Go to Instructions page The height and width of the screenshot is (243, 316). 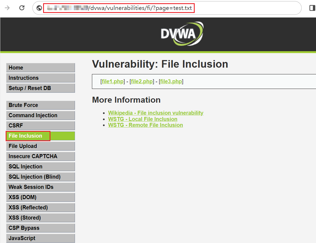pyautogui.click(x=40, y=78)
